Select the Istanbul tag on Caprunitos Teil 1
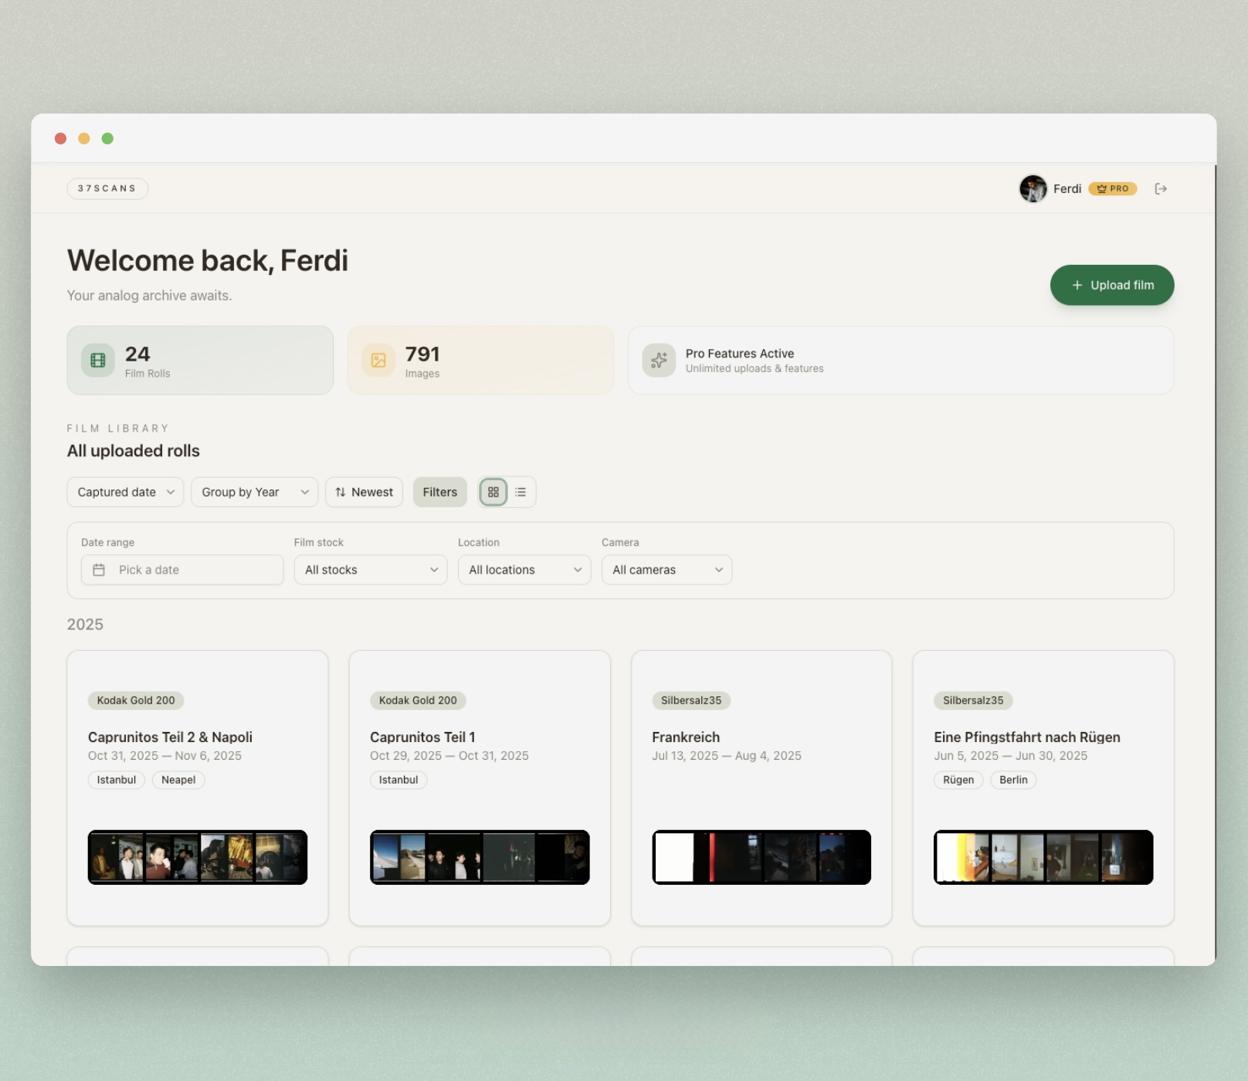This screenshot has height=1081, width=1248. pos(398,780)
